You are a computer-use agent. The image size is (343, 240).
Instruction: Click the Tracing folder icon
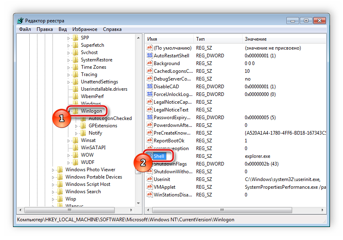pos(76,74)
